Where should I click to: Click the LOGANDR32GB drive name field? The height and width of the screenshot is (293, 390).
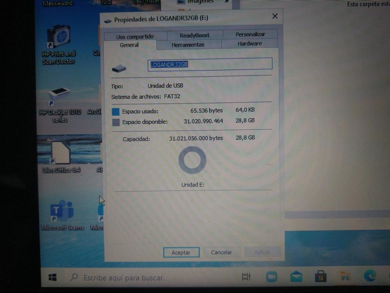point(209,64)
